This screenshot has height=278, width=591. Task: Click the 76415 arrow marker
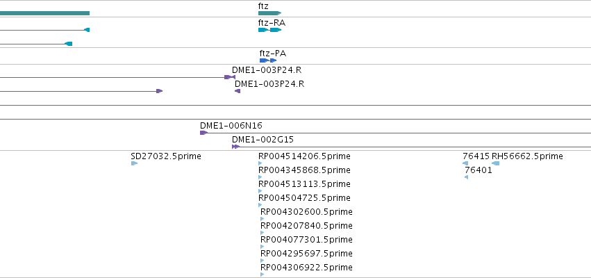coord(465,163)
